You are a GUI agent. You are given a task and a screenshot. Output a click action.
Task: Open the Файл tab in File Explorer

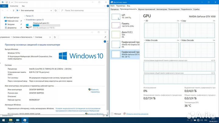coord(4,6)
